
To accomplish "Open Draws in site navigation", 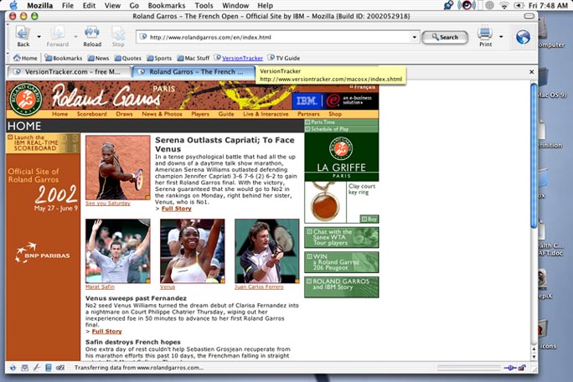I will coord(124,114).
